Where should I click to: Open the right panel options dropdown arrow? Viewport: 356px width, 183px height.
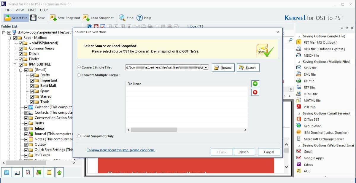pos(342,28)
